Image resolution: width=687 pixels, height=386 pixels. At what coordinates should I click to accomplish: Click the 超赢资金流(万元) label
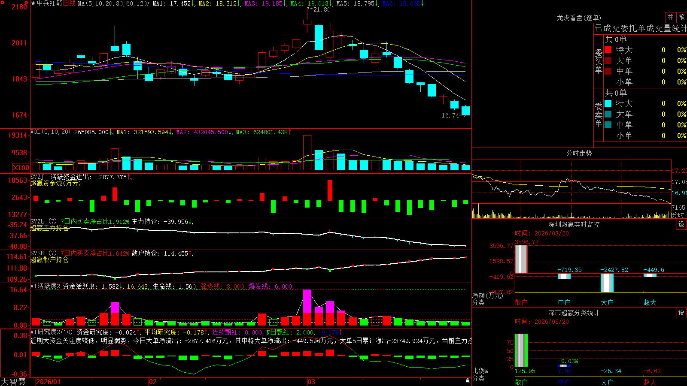(x=55, y=183)
